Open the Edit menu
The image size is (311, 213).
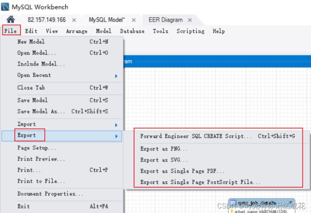pyautogui.click(x=31, y=31)
